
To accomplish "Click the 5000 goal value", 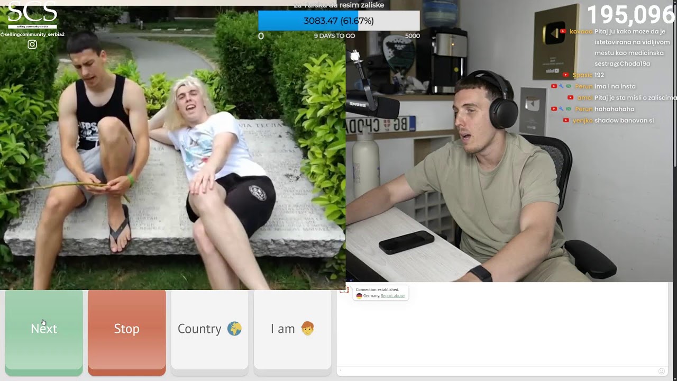I will coord(413,36).
